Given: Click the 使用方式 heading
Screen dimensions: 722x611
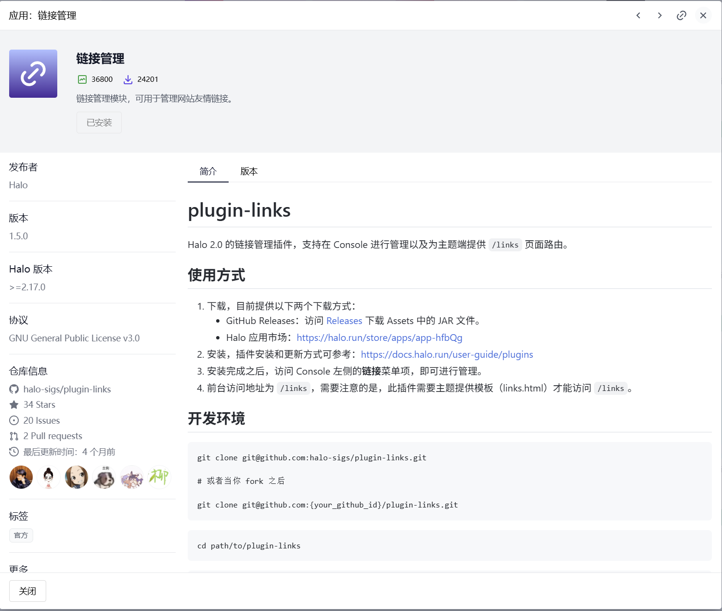Looking at the screenshot, I should [x=217, y=275].
